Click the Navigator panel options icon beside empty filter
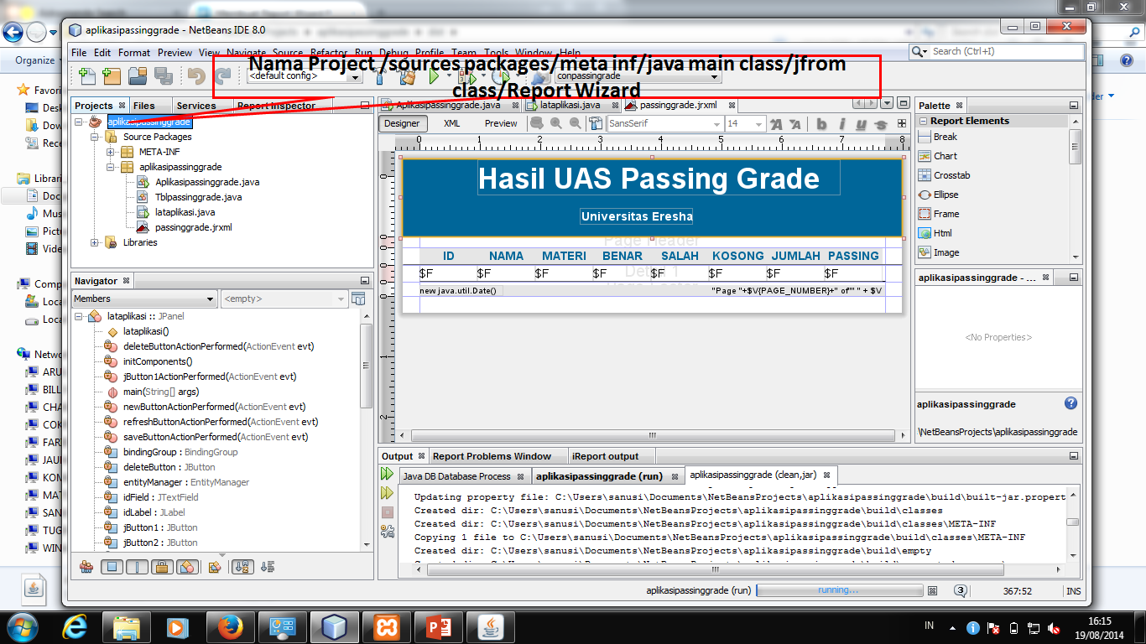Screen dimensions: 1146x644 point(358,299)
